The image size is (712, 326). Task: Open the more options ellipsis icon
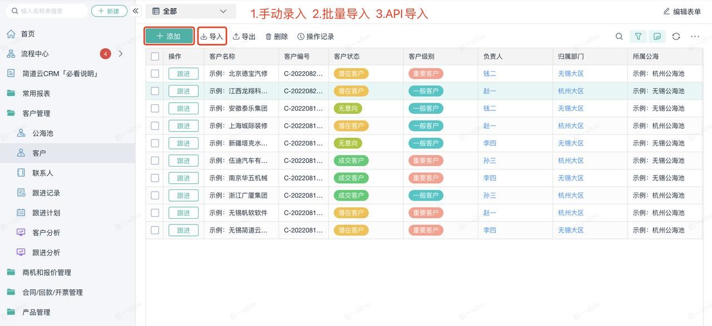pyautogui.click(x=695, y=36)
